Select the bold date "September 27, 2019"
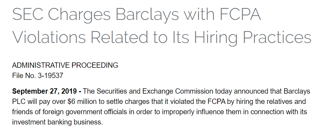 (45, 91)
